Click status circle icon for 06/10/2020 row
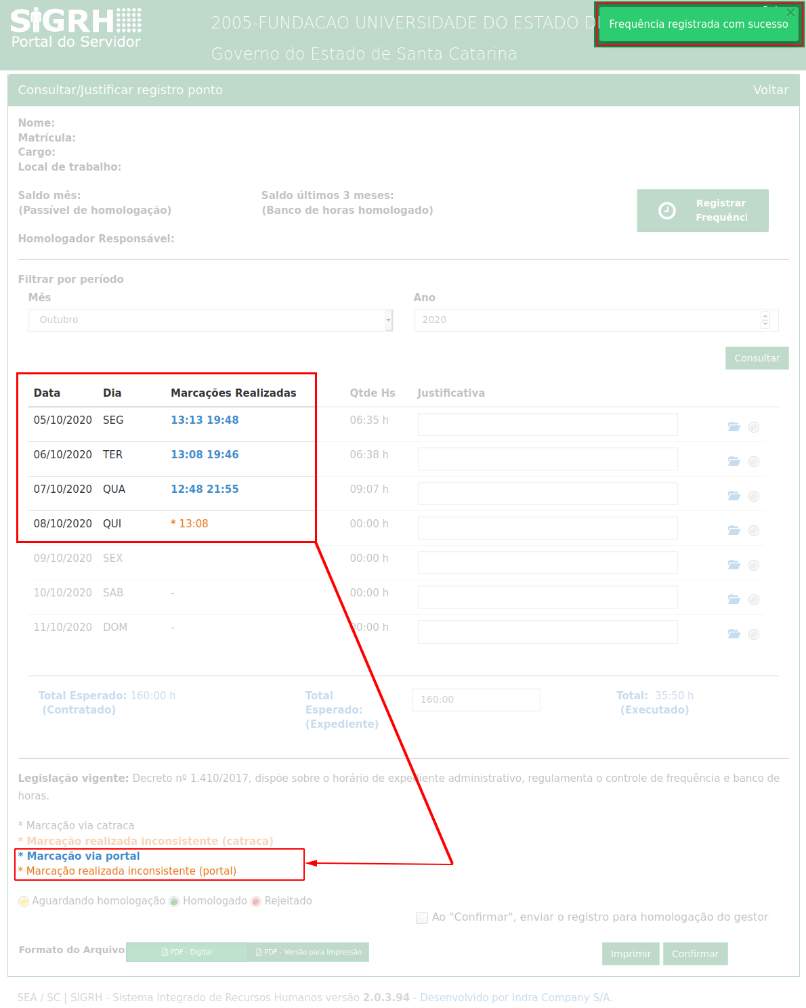806x1008 pixels. [754, 462]
